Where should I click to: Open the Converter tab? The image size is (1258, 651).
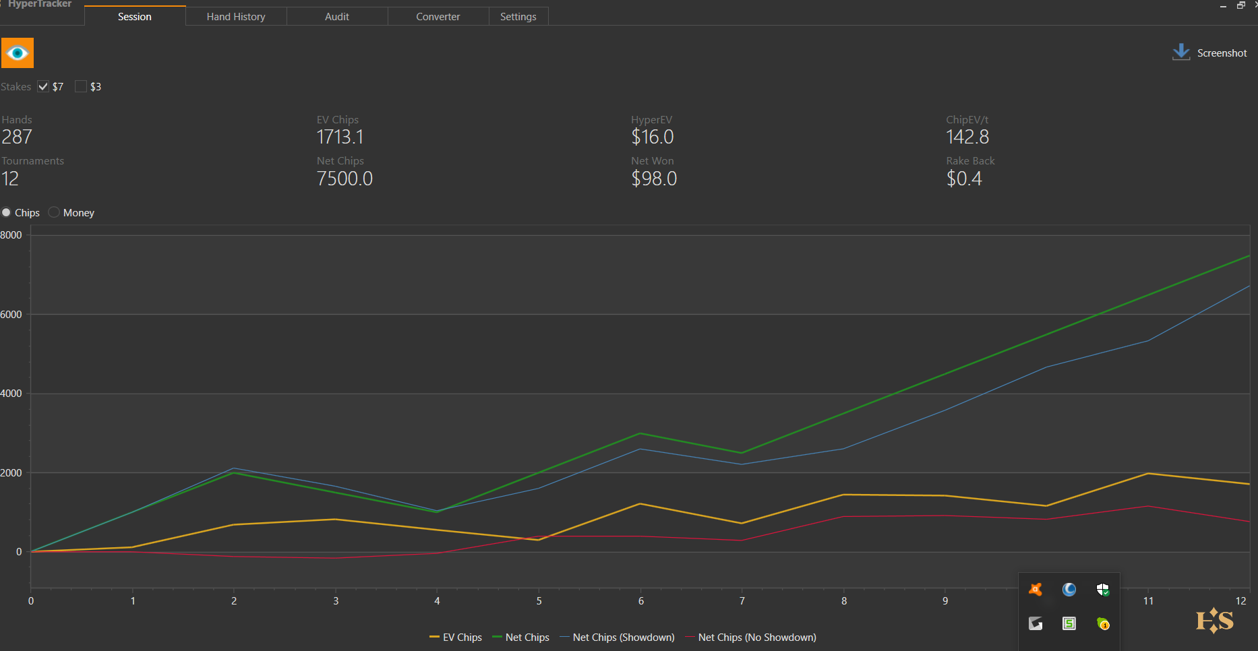(438, 16)
